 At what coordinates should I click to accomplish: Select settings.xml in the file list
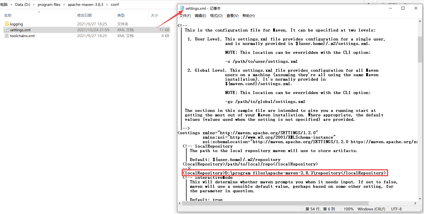point(87,30)
